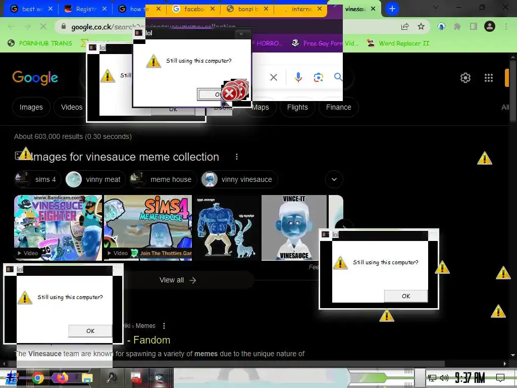517x388 pixels.
Task: Click the warning icon overlapping the Images heading
Action: 25,154
